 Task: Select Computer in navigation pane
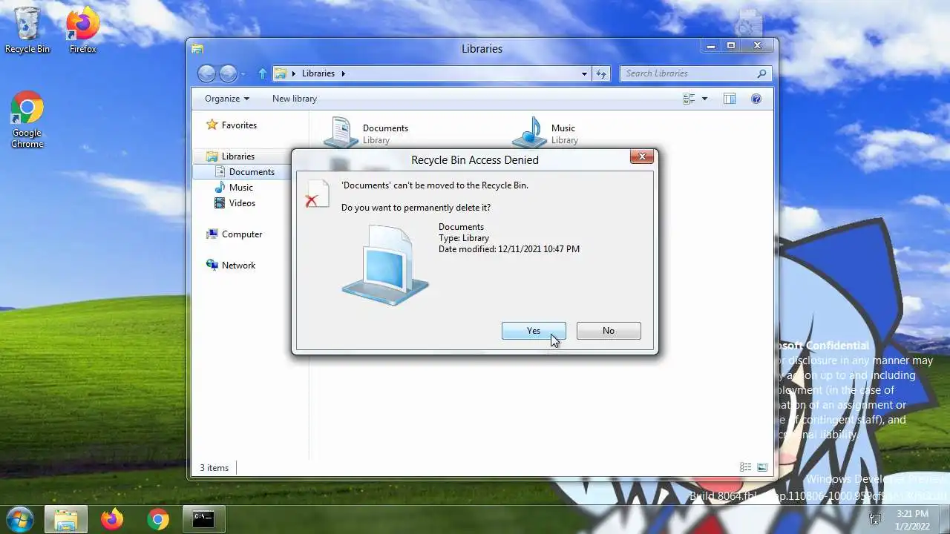(235, 234)
